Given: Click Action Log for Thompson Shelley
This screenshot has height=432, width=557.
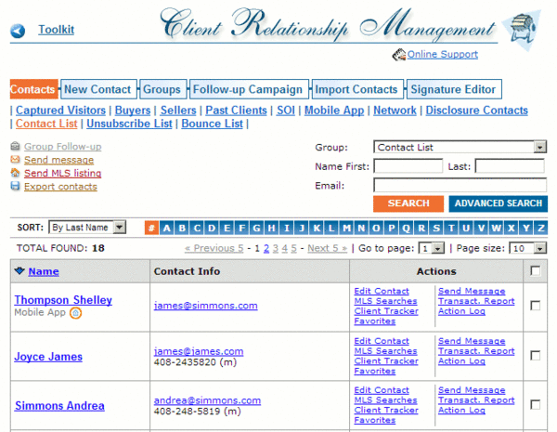Looking at the screenshot, I should (461, 311).
